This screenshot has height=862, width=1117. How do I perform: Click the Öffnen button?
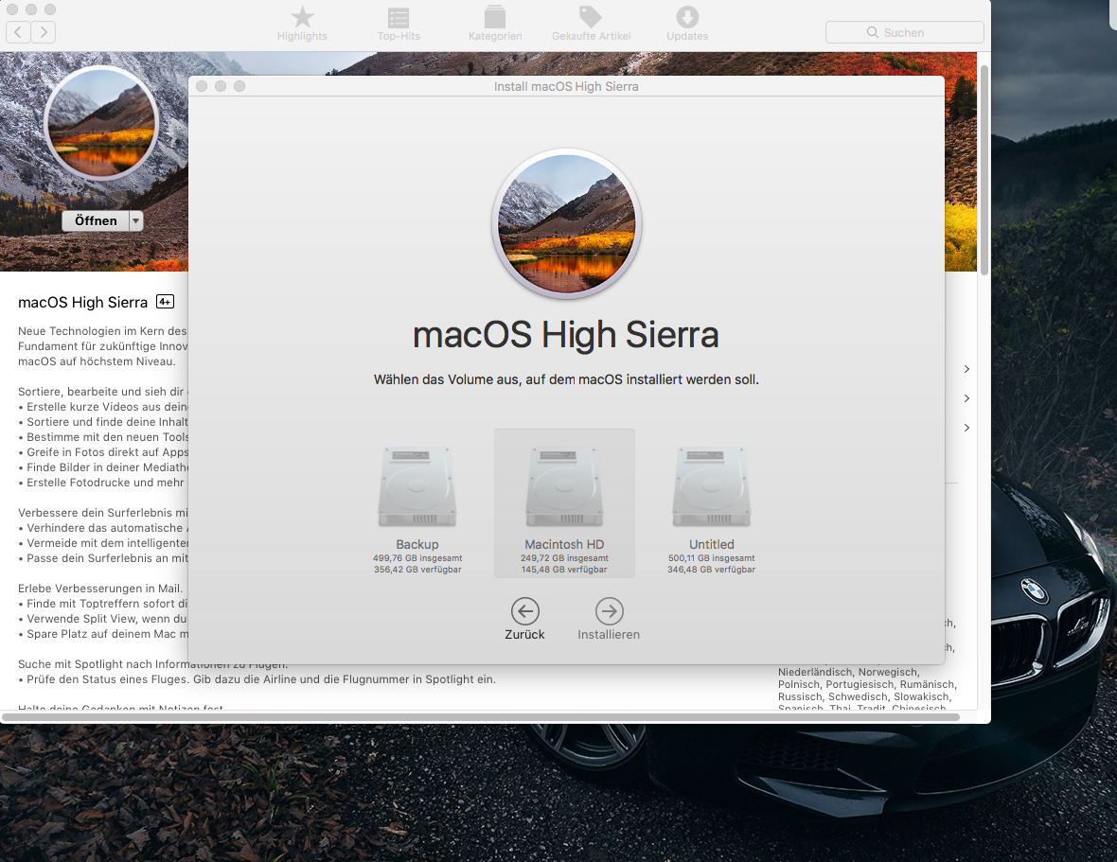(96, 220)
